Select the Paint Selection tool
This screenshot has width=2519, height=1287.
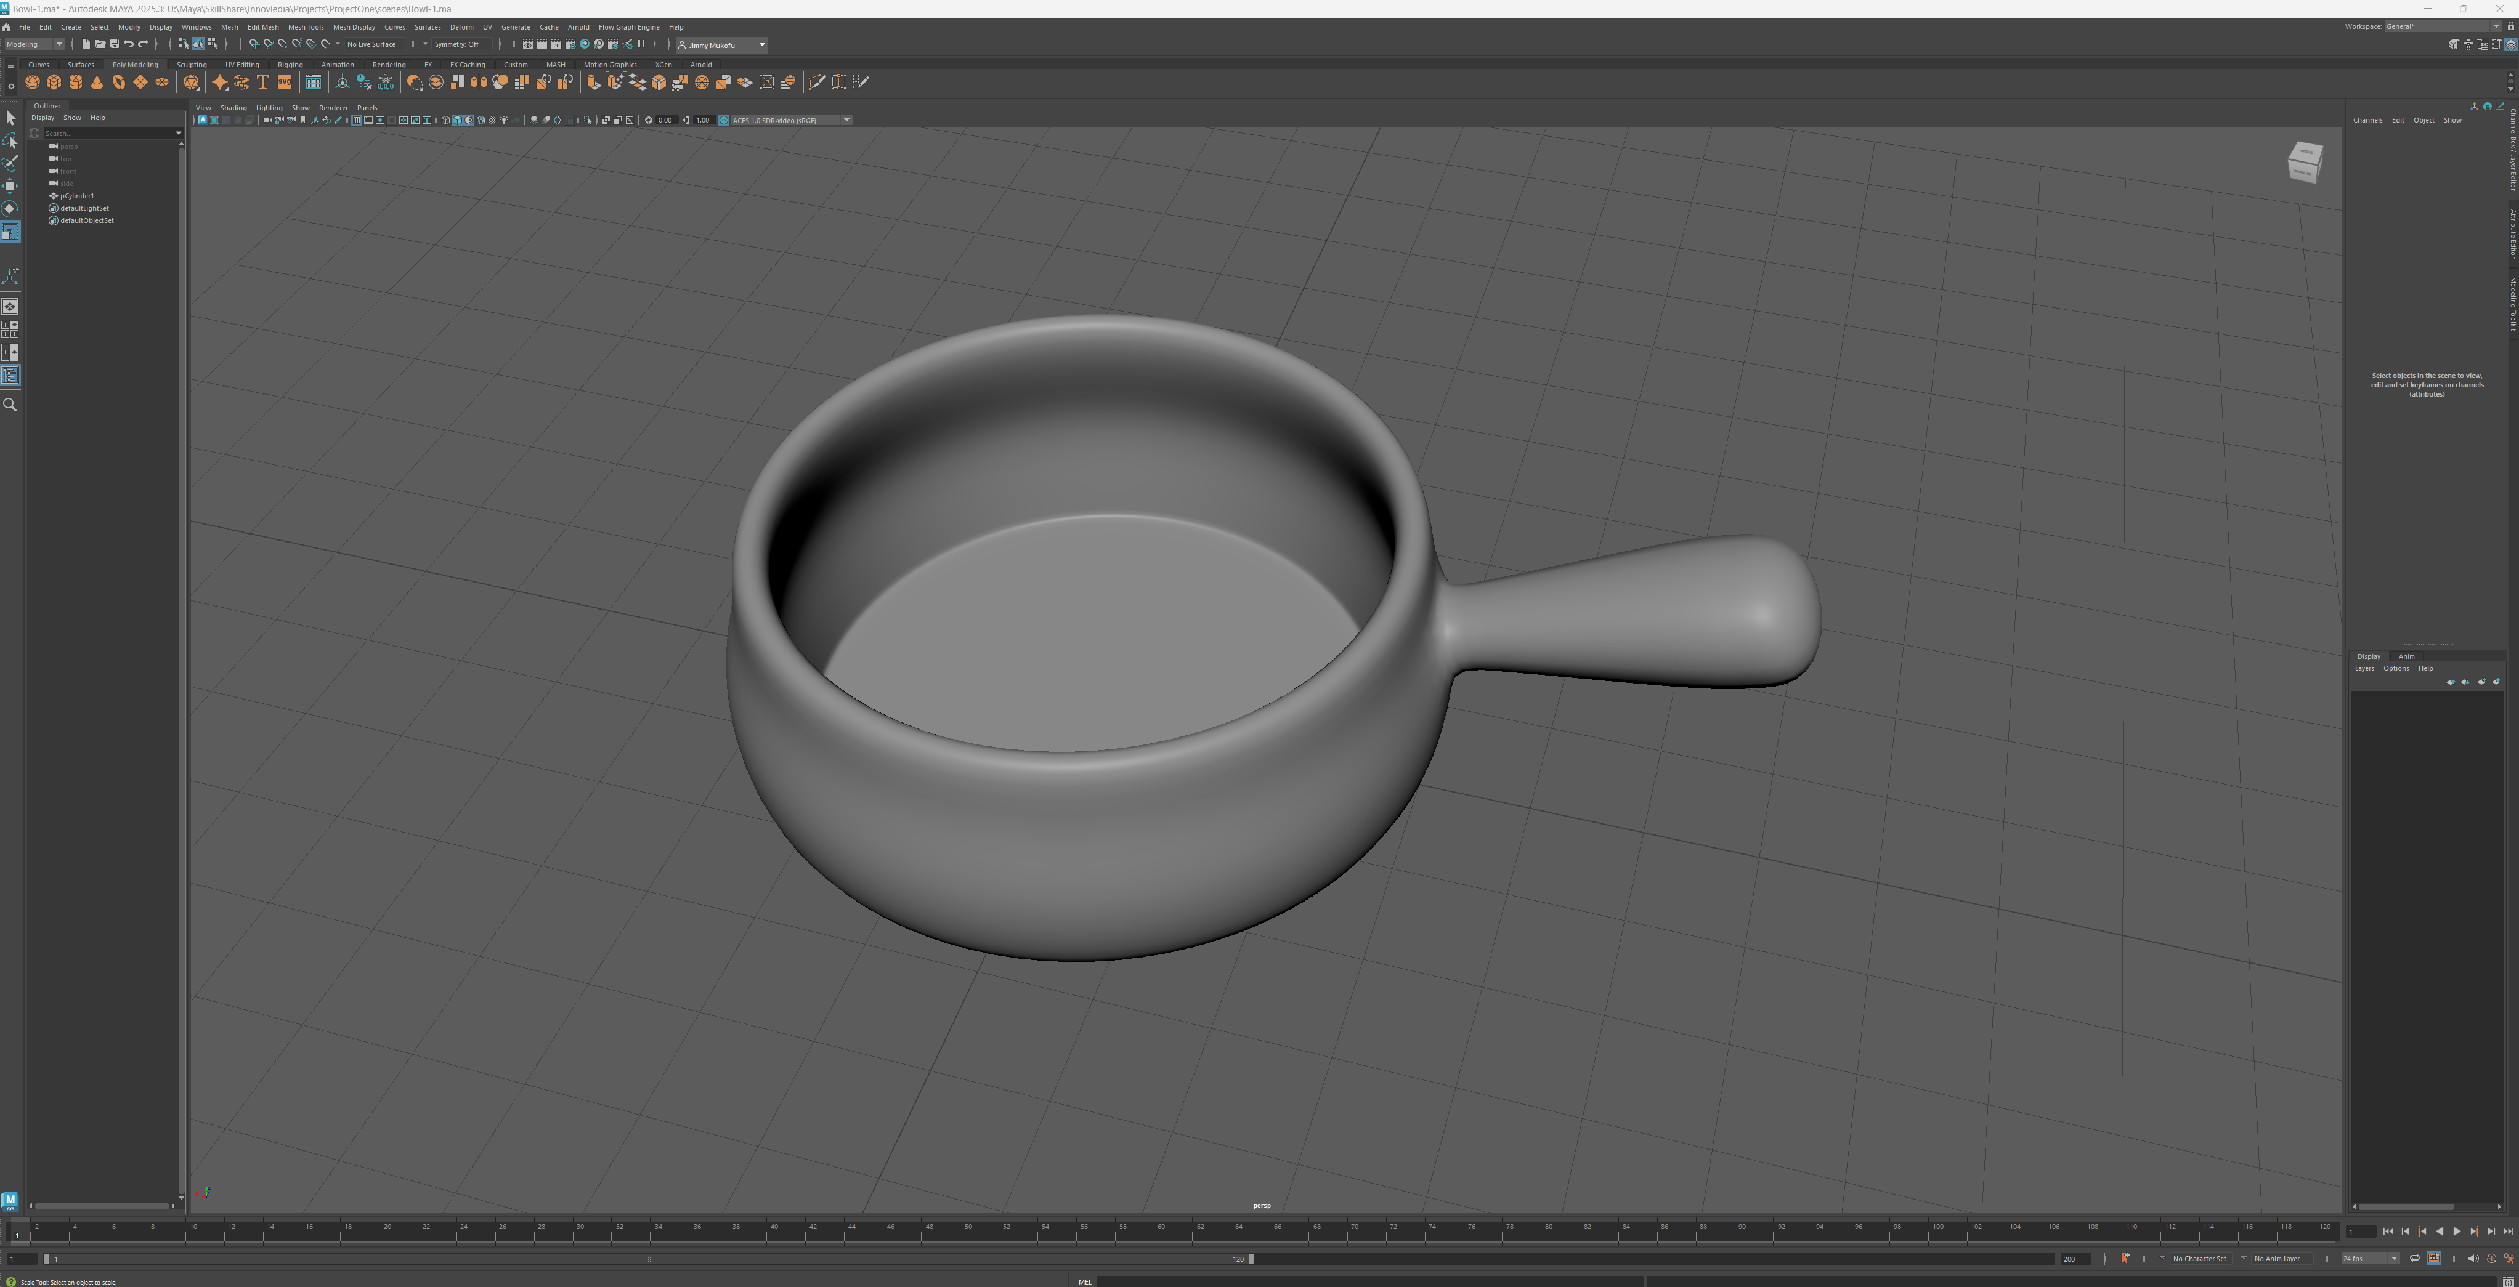pyautogui.click(x=10, y=163)
